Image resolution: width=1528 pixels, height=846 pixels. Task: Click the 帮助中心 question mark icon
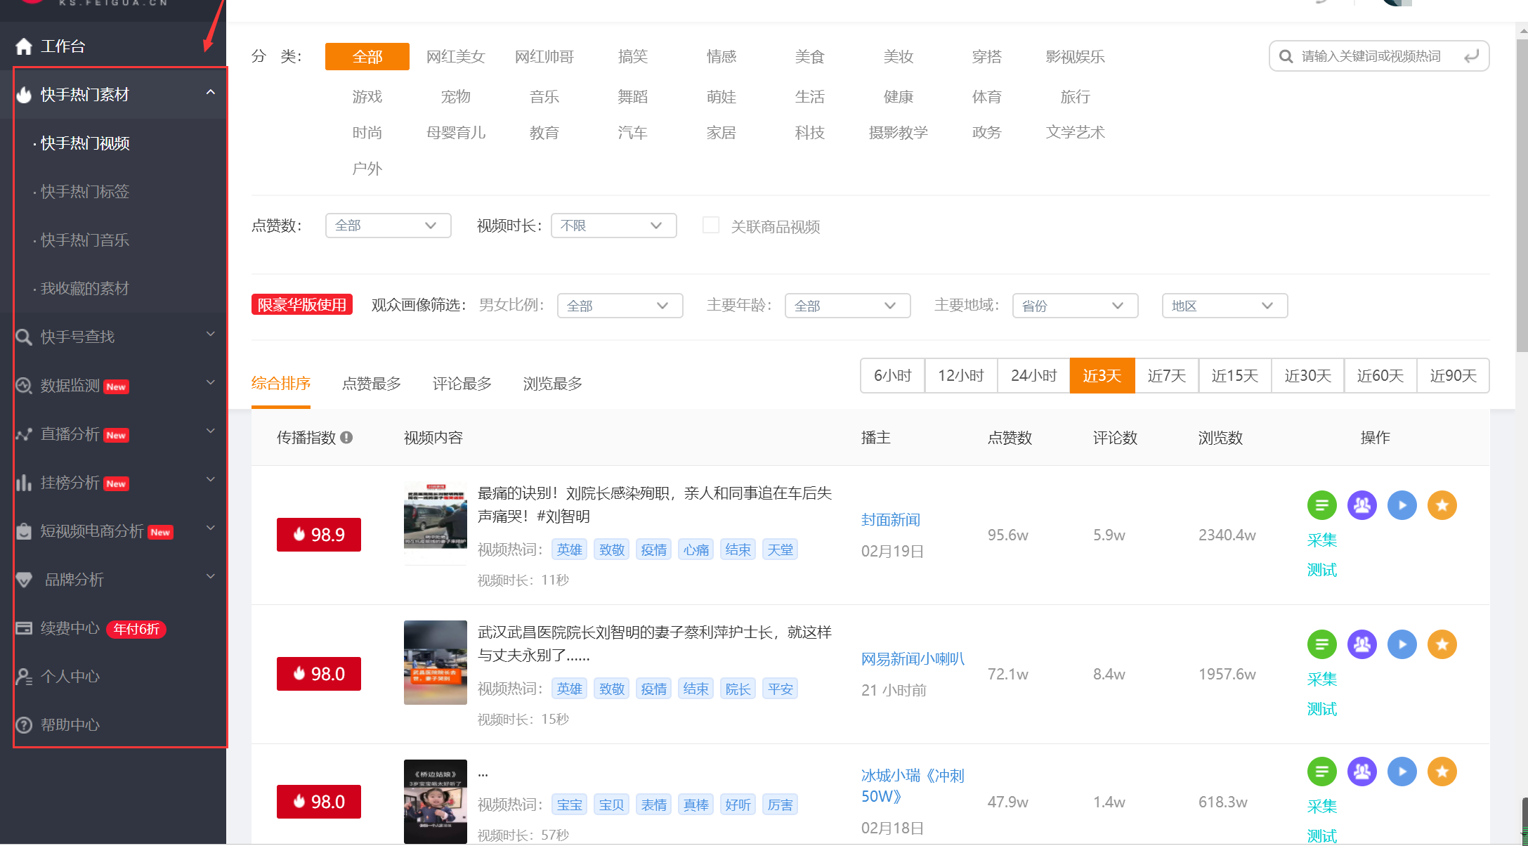24,725
